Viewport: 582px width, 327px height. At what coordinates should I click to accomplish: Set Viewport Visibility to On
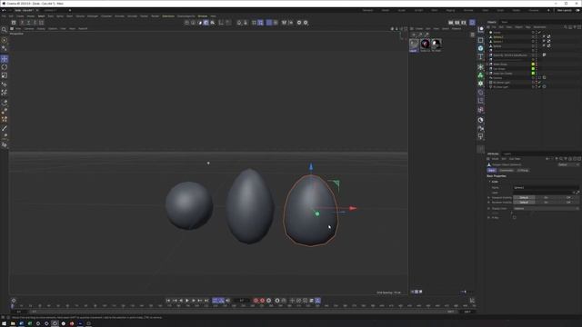click(546, 198)
